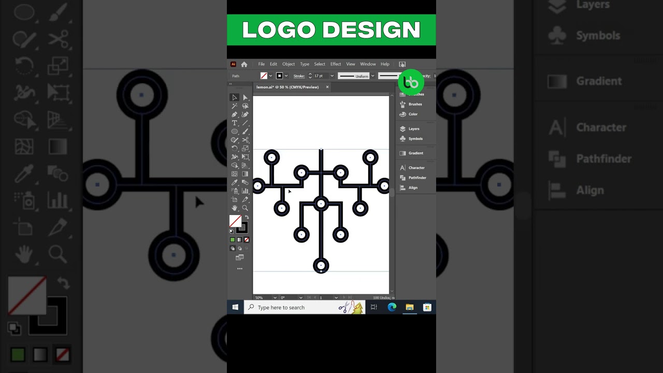Select the Curvature tool
The image size is (663, 373).
pos(245,114)
